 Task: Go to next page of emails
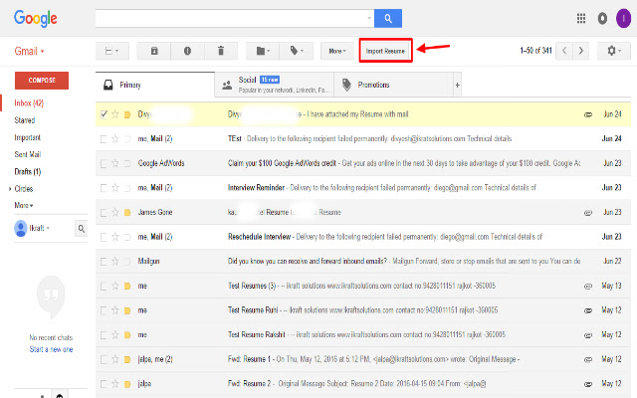(581, 51)
